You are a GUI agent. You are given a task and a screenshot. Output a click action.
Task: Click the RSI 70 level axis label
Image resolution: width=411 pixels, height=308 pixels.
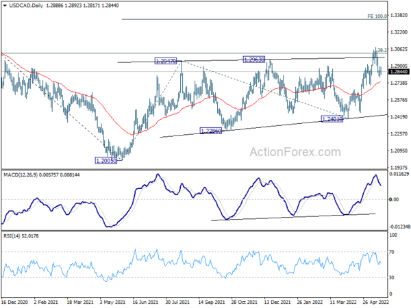coord(392,252)
